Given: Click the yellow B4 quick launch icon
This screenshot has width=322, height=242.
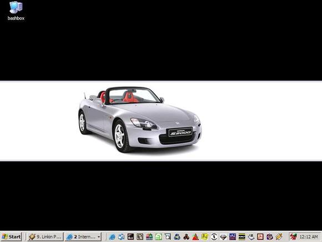Looking at the screenshot, I should coord(205,237).
